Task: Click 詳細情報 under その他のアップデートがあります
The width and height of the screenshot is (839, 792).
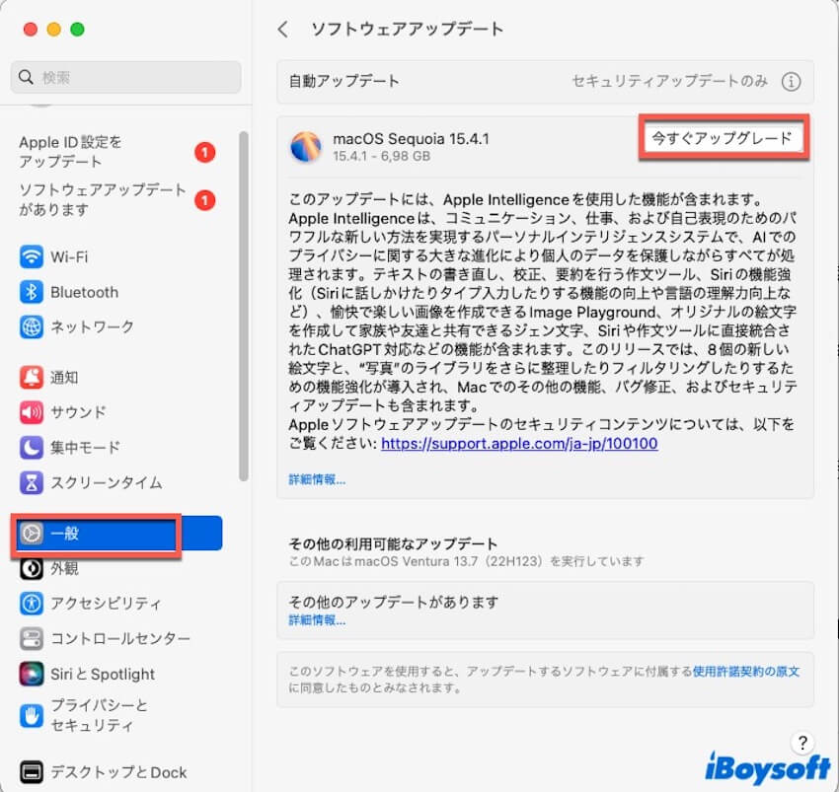Action: click(317, 620)
